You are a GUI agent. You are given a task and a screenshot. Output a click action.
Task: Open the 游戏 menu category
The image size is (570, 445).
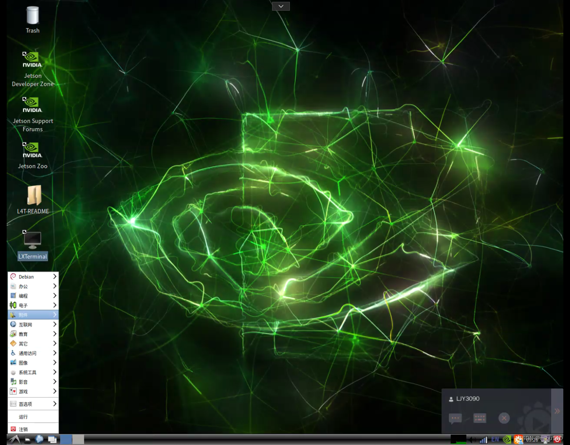coord(33,392)
